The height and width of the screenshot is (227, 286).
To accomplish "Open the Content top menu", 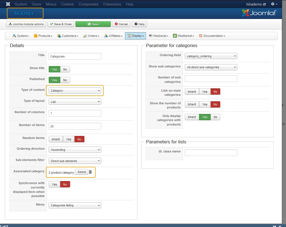I will click(67, 4).
